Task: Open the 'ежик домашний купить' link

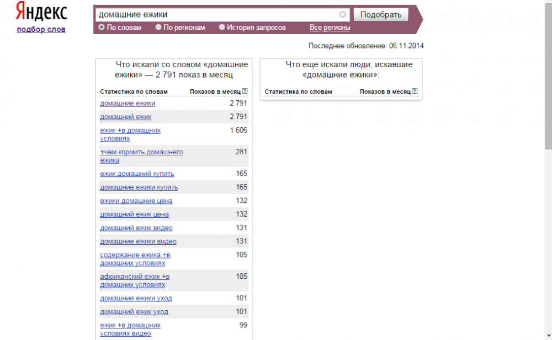Action: pos(137,174)
